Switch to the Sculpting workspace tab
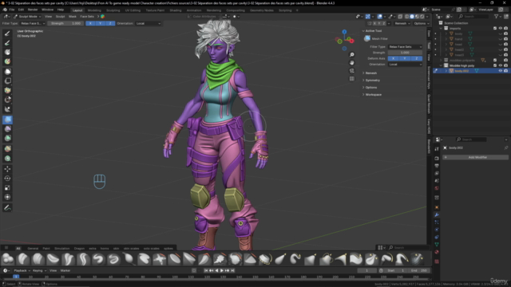This screenshot has height=287, width=511. 113,10
